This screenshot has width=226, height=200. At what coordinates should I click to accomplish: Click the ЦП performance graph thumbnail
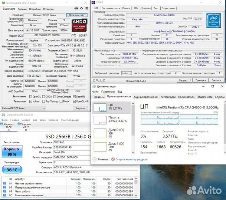click(100, 108)
